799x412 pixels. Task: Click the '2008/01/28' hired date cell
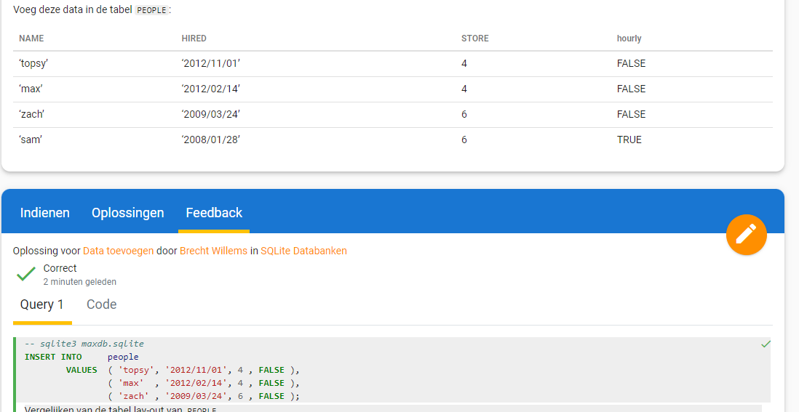pyautogui.click(x=211, y=140)
